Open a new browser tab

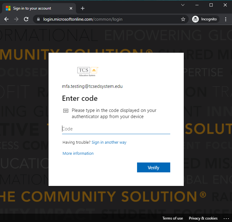coord(83,8)
